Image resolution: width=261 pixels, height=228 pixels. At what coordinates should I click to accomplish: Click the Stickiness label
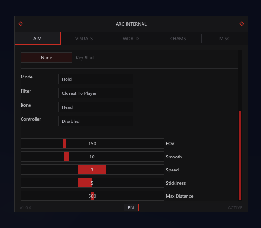tap(176, 183)
